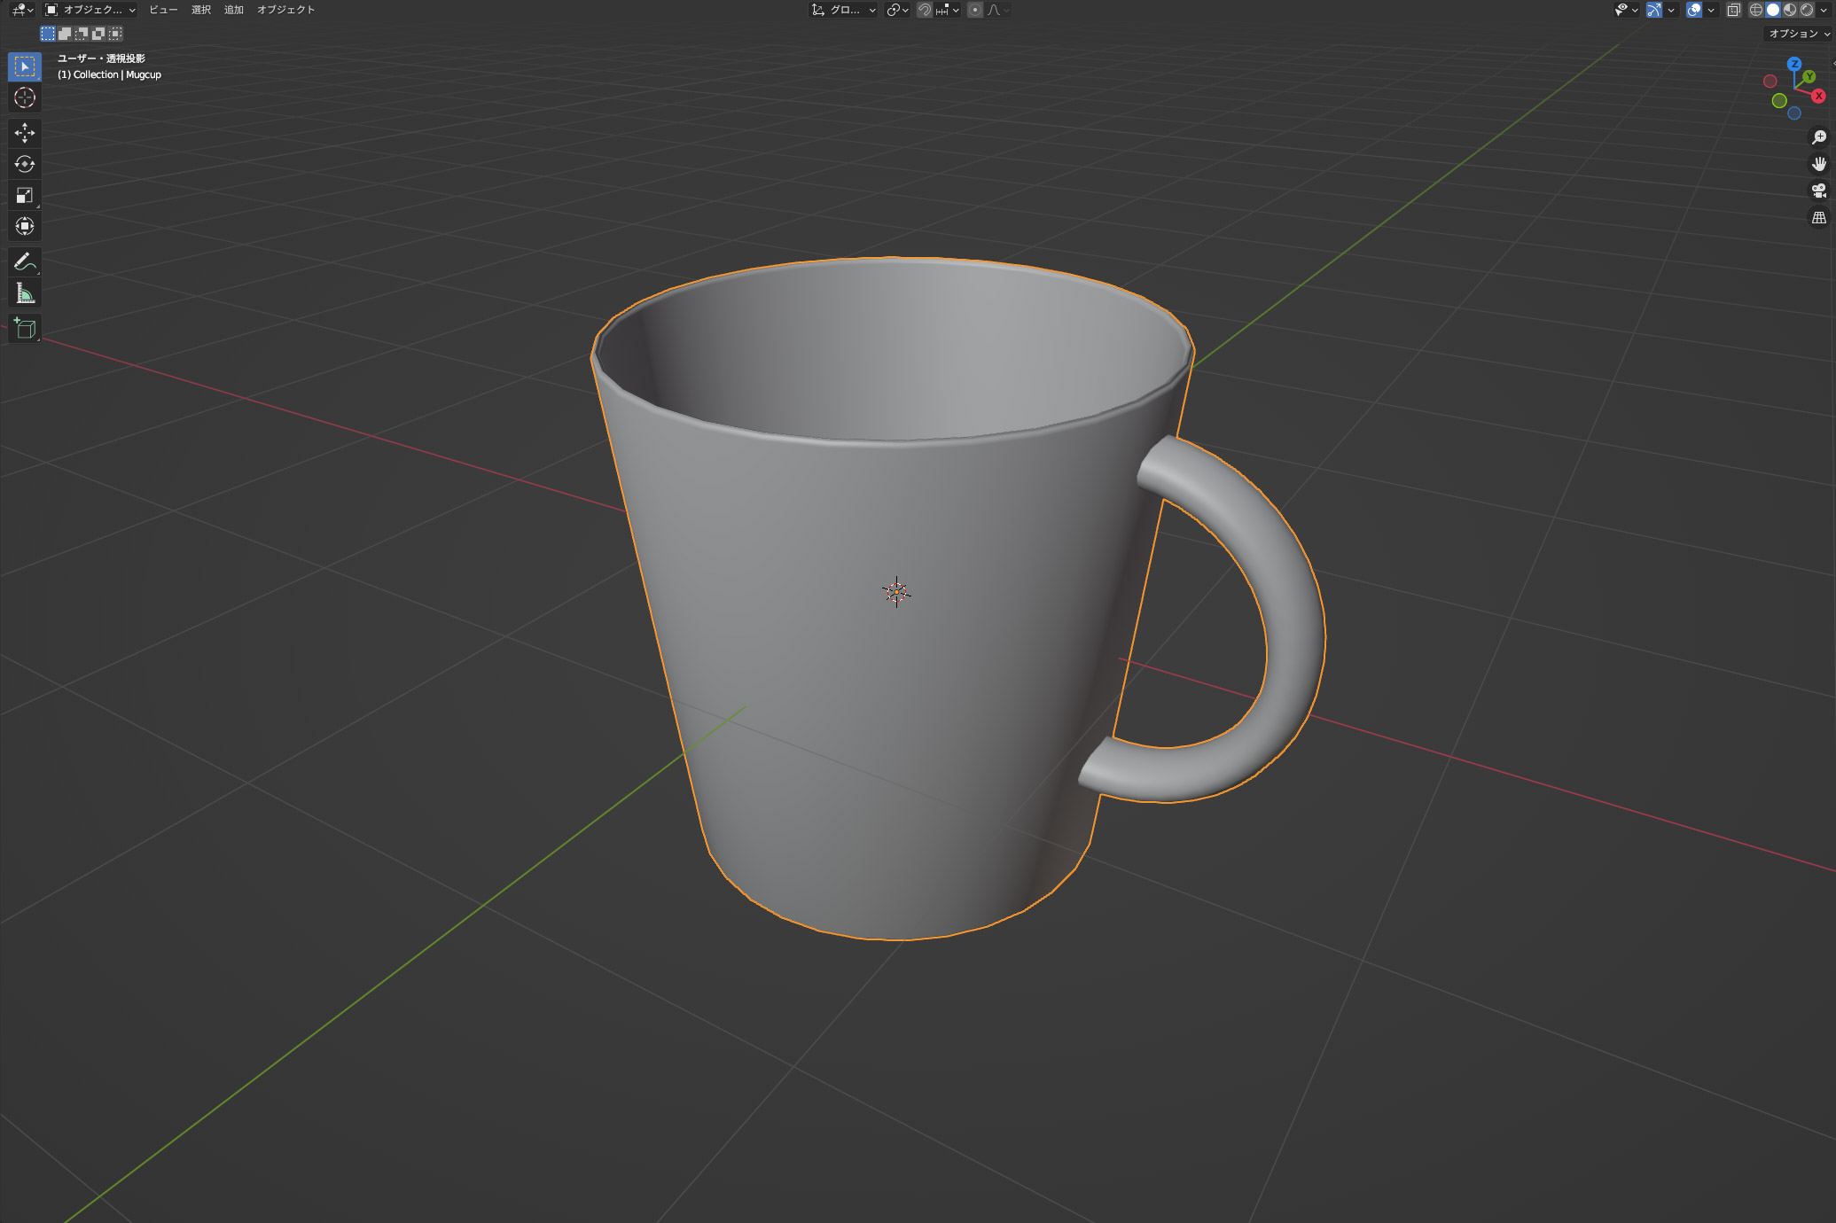Toggle the viewport overlays

point(1693,10)
